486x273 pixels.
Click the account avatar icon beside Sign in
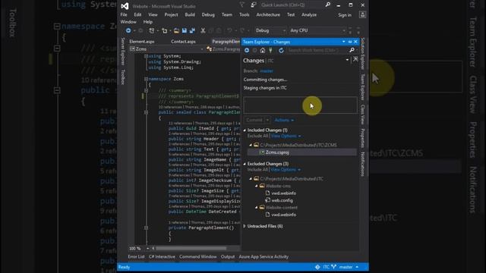pos(362,14)
